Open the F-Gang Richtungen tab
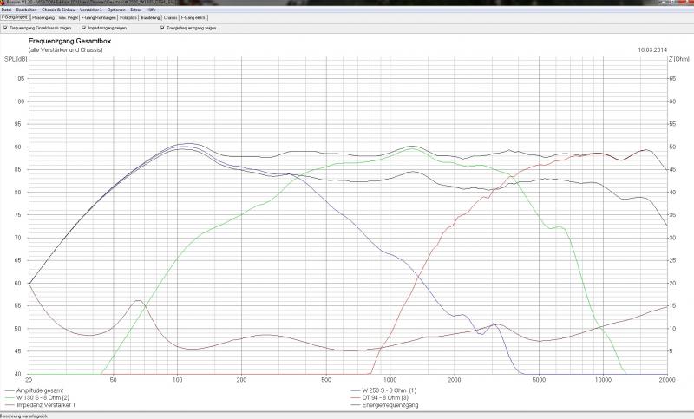The image size is (694, 419). 98,17
